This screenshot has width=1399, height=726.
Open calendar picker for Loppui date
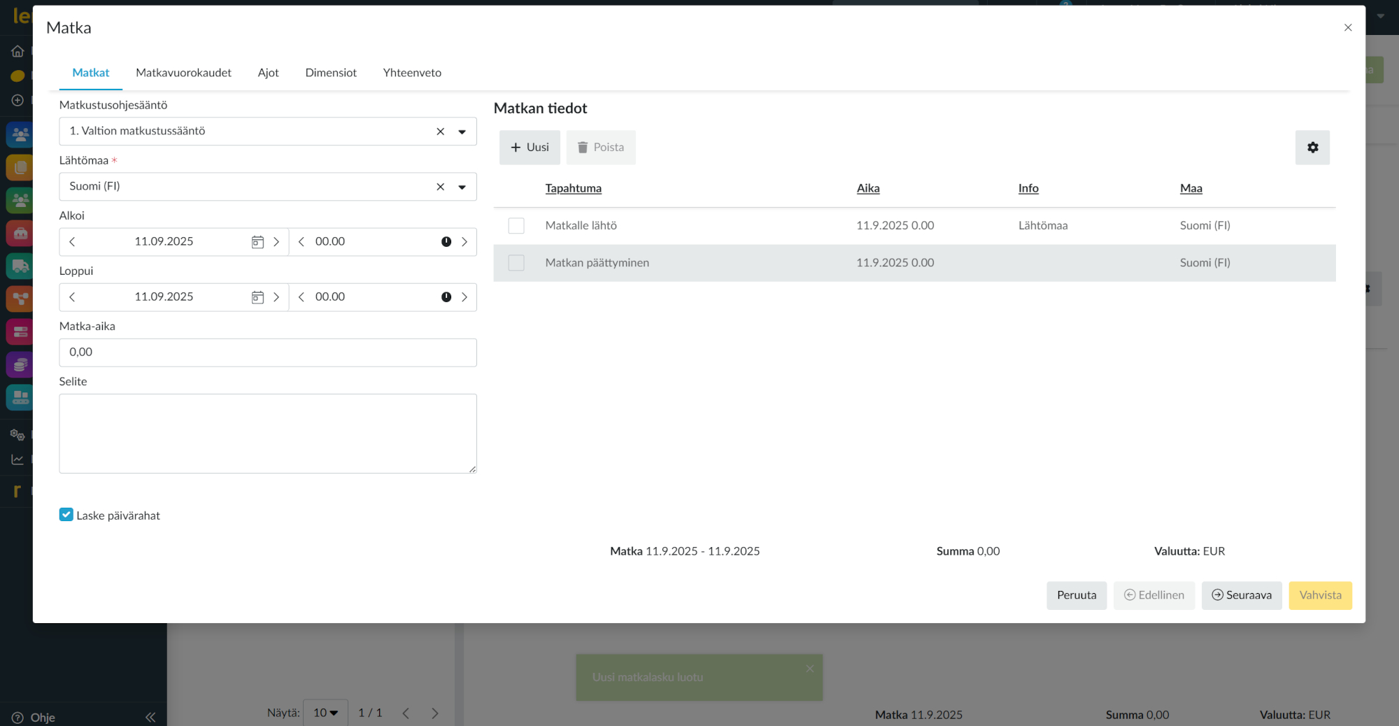[257, 297]
